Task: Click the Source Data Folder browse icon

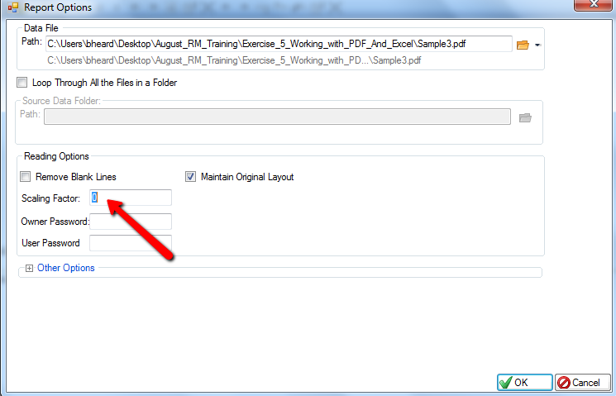Action: click(x=524, y=117)
